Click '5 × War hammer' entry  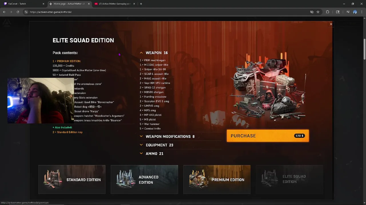point(150,124)
